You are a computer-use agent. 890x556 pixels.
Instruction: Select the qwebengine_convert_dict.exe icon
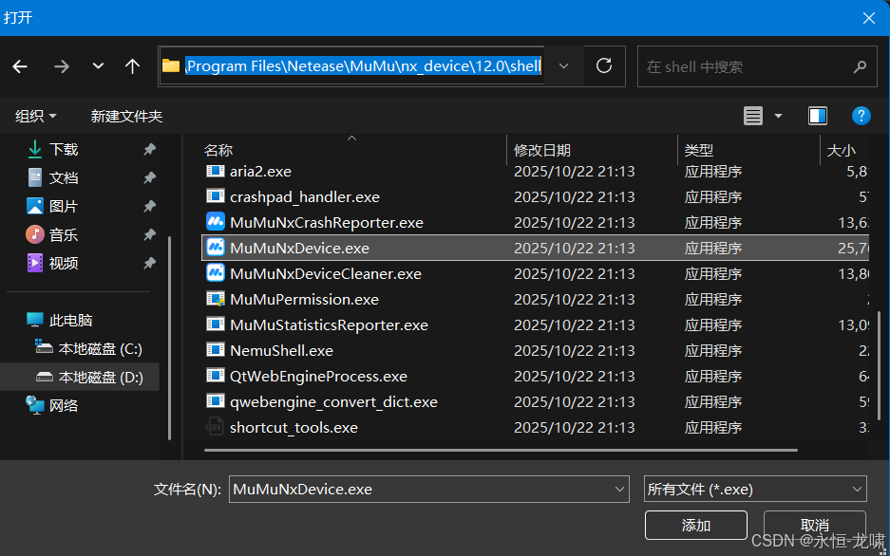(215, 400)
